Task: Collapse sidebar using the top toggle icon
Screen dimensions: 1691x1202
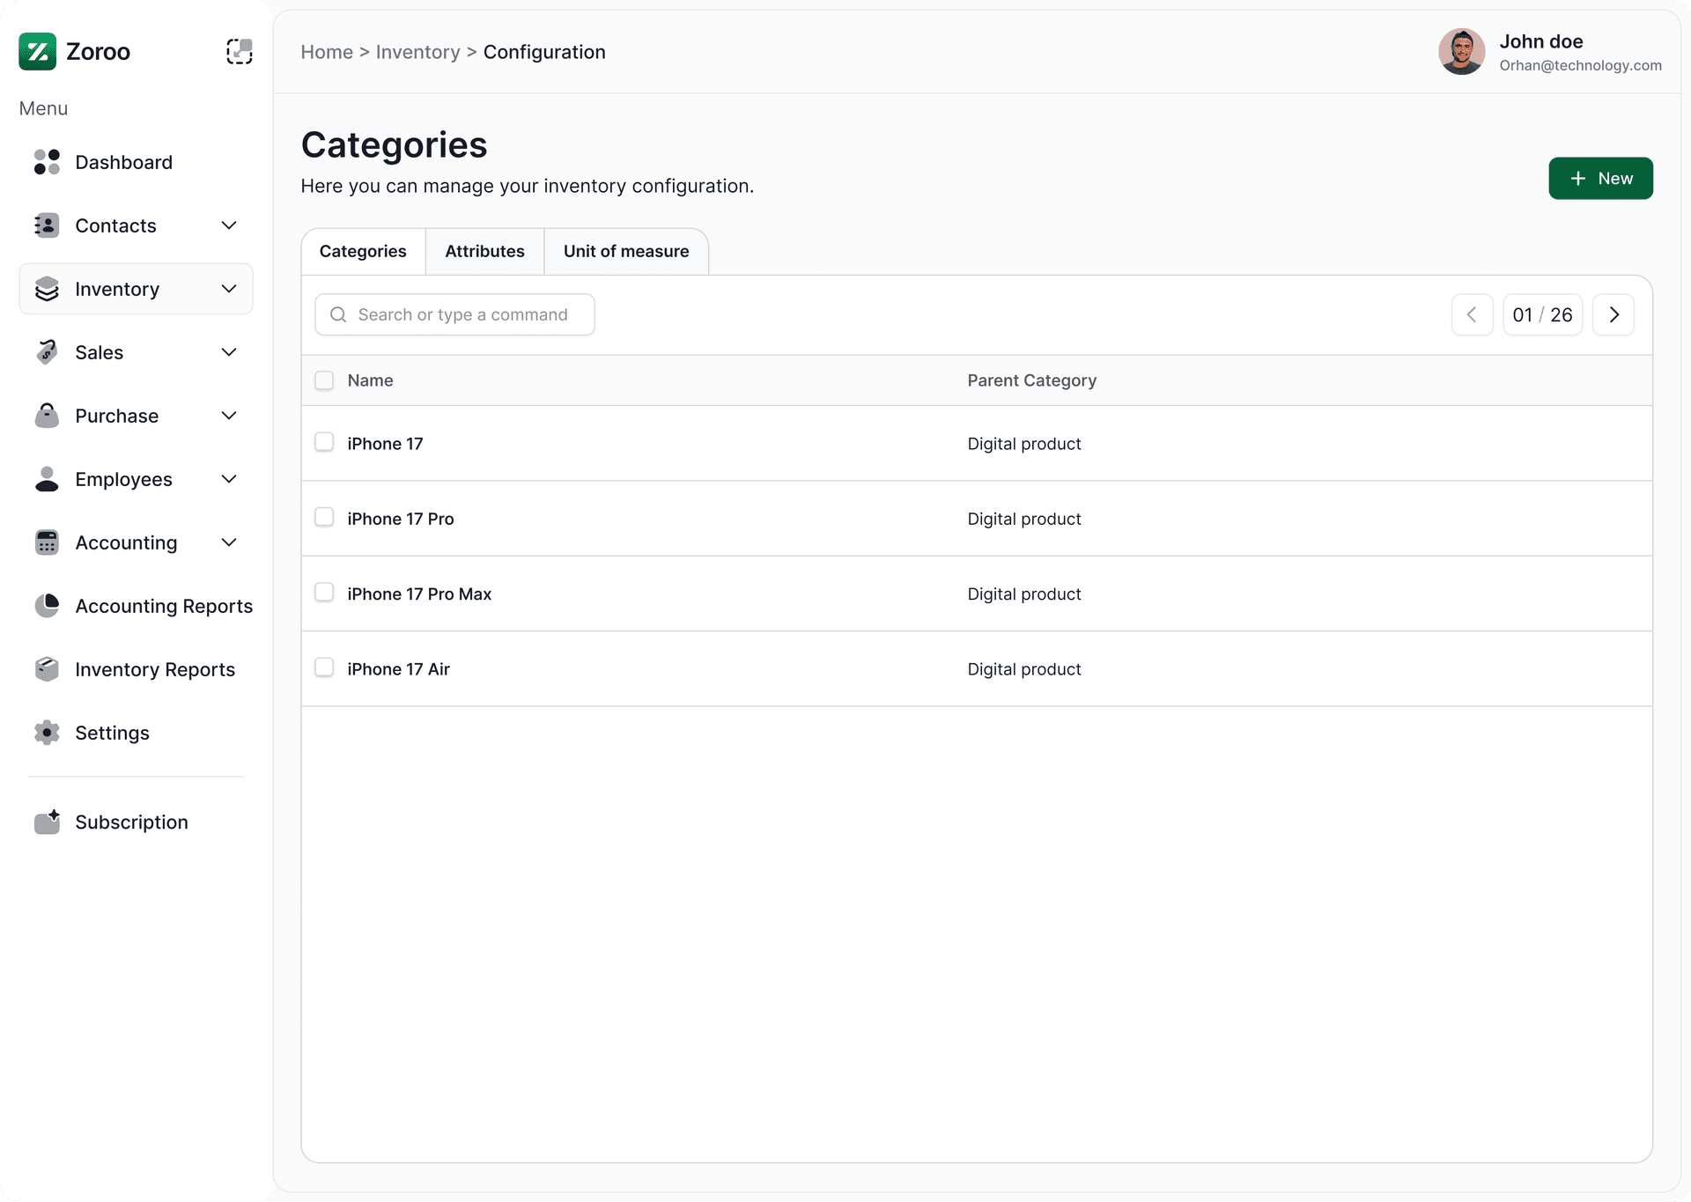Action: coord(239,52)
